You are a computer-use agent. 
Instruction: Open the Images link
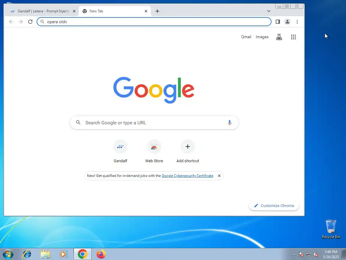[x=262, y=37]
